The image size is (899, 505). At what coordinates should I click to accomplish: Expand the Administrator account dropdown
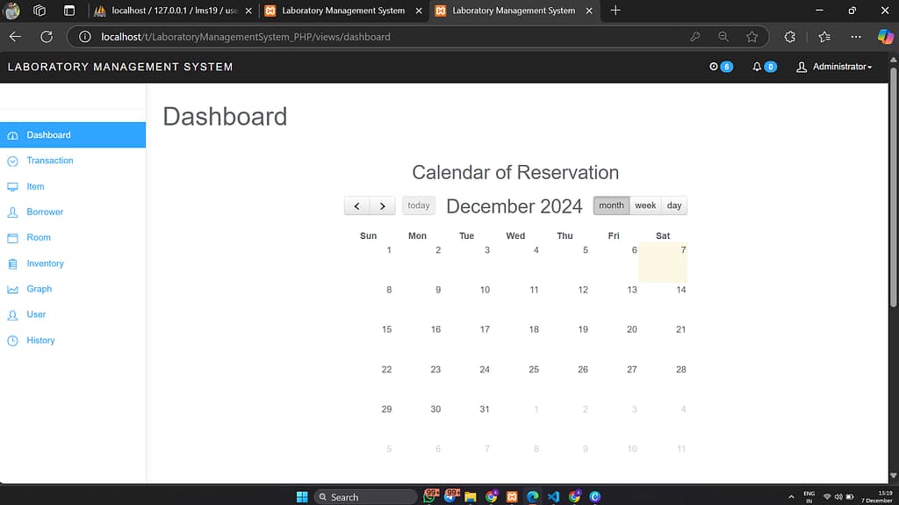(834, 67)
